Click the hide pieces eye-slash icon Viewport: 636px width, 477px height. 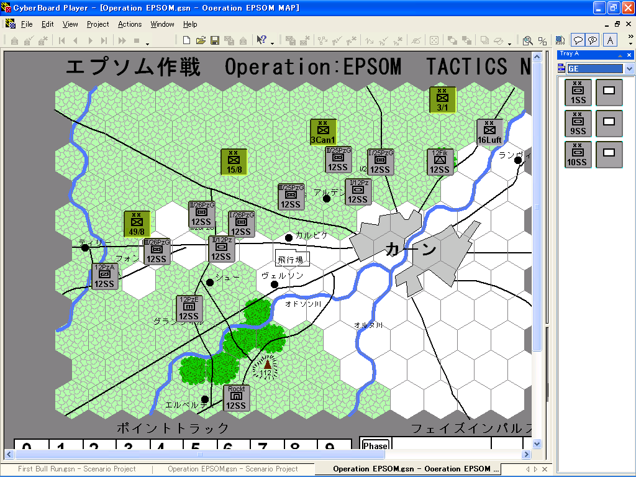click(x=416, y=40)
